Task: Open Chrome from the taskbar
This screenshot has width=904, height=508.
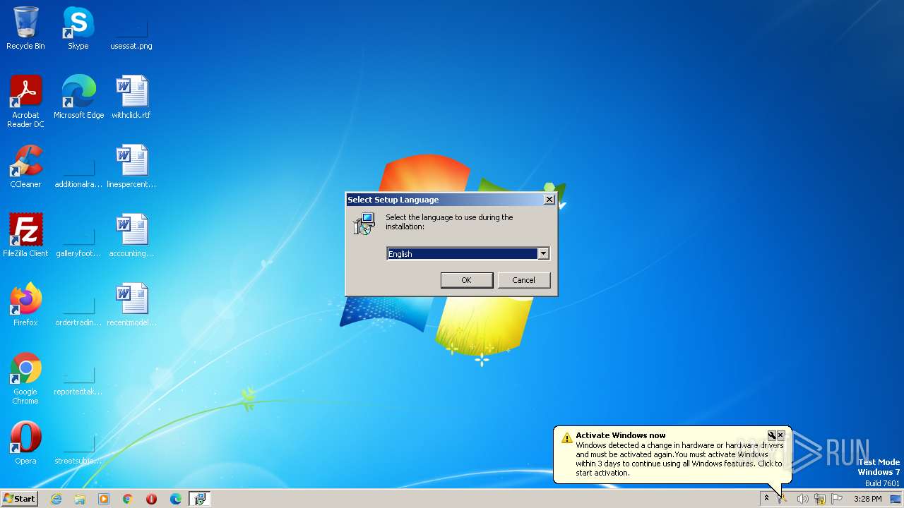Action: point(128,499)
